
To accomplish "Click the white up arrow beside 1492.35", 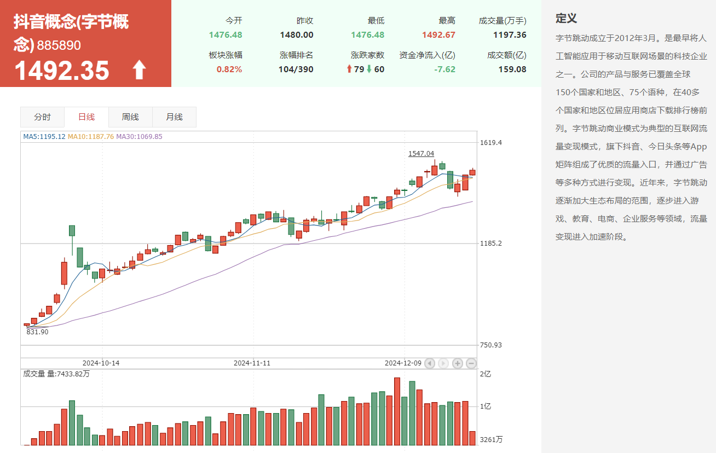I will pos(140,71).
